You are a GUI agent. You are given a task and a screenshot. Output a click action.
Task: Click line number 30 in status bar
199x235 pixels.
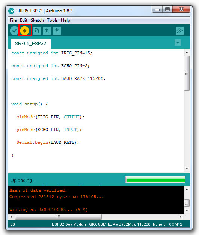[x=13, y=224]
